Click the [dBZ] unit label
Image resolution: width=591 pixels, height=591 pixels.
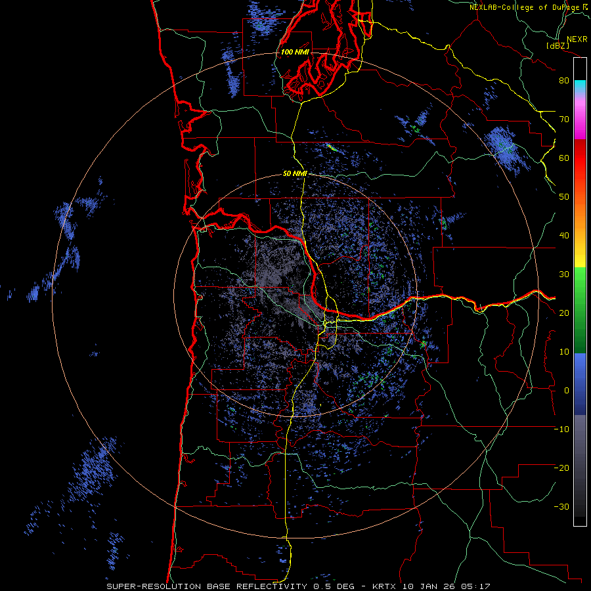(558, 46)
